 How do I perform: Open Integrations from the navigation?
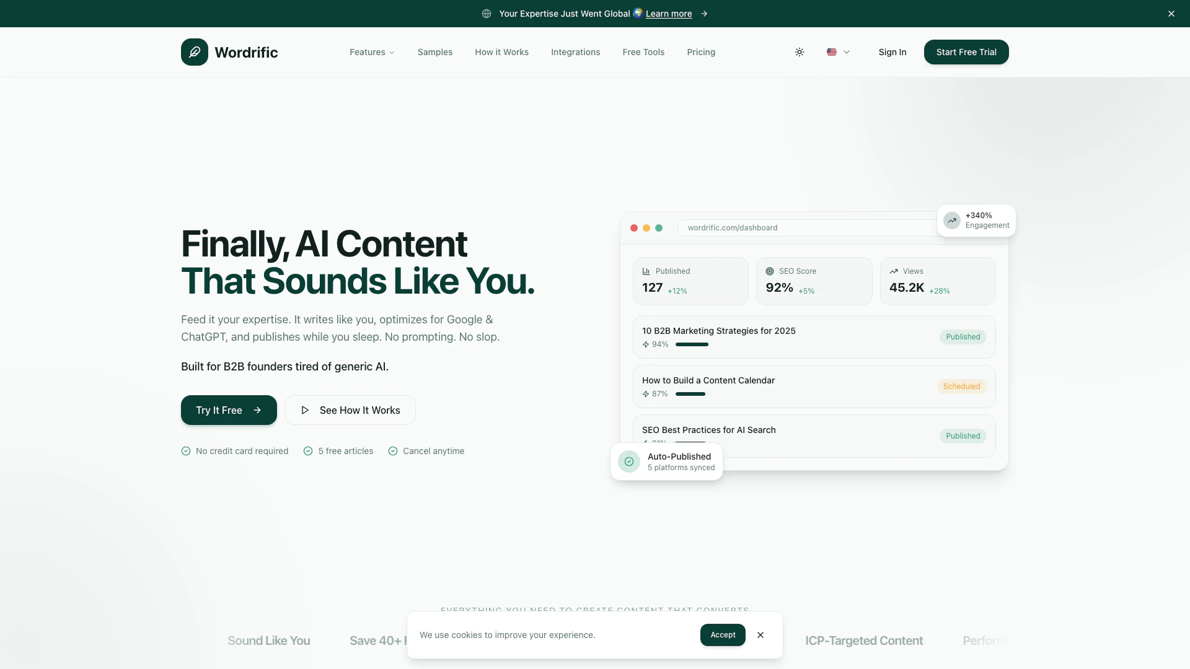[575, 52]
